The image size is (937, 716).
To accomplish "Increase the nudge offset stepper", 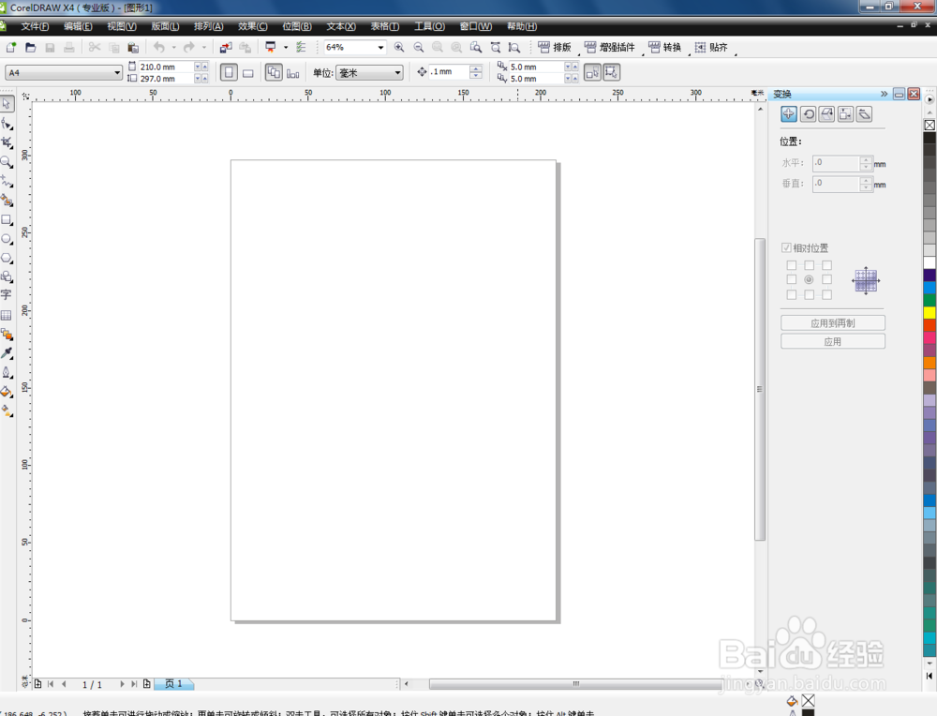I will [x=476, y=68].
